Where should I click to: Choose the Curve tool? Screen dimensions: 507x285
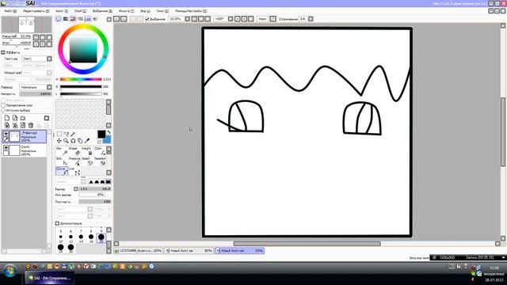coord(62,171)
